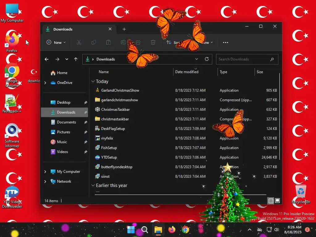Select the Recycle Bin desktop icon
The image size is (316, 237).
301,194
